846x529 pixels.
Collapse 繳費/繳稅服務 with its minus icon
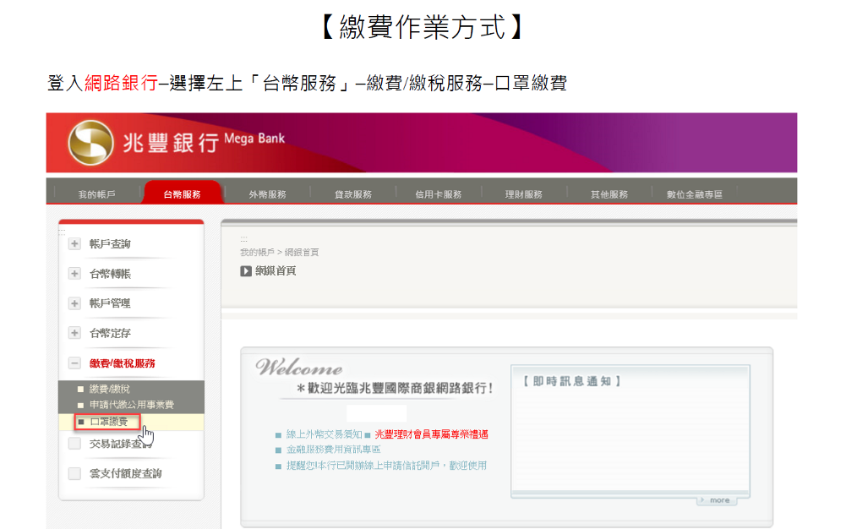click(74, 363)
